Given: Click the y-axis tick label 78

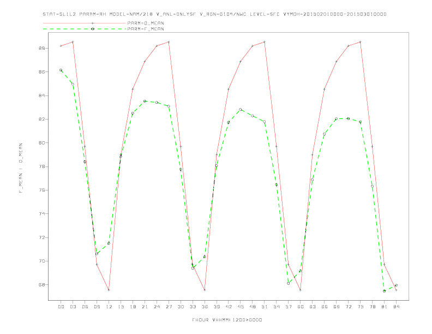Looking at the screenshot, I should coord(43,166).
